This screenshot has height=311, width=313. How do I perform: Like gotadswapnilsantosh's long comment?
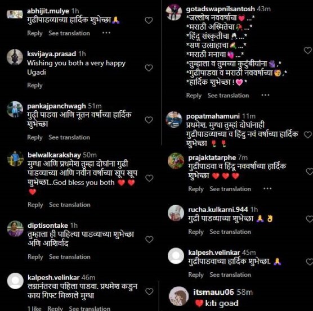[307, 51]
